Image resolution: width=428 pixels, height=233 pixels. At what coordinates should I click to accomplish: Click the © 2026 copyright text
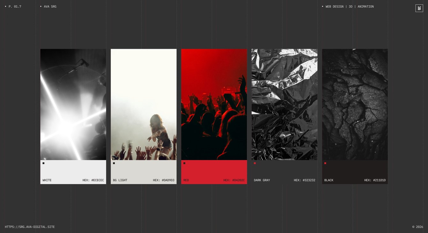(418, 227)
